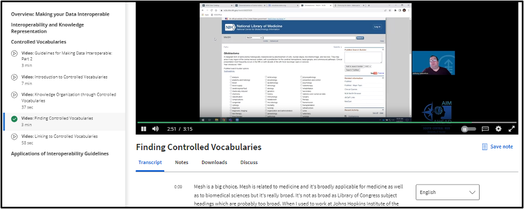
Task: Switch to the Transcript tab
Action: (150, 162)
